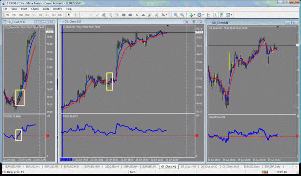Open the File menu

tap(5, 9)
